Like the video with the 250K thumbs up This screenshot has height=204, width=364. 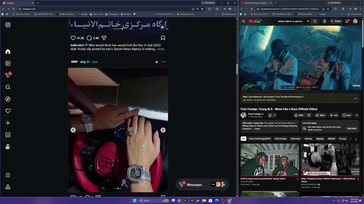[x=299, y=115]
